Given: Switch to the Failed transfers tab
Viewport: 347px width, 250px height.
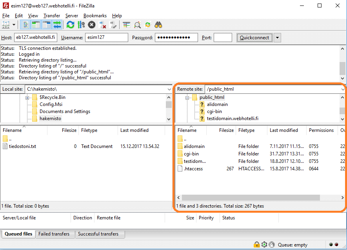Looking at the screenshot, I should pos(54,234).
